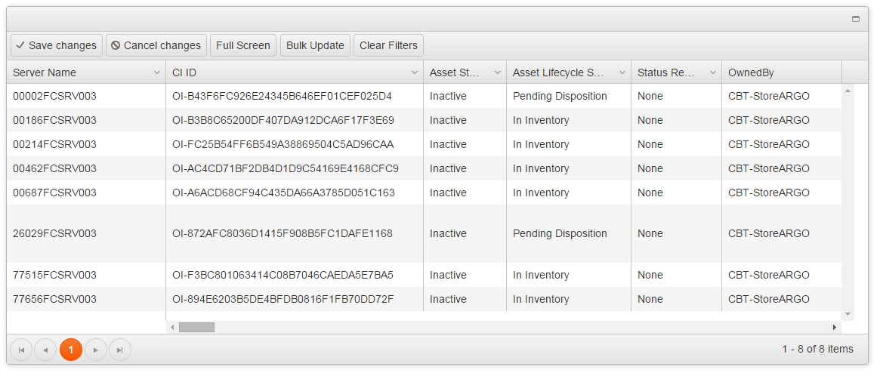The image size is (880, 379).
Task: Open the CI ID column menu
Action: point(415,72)
